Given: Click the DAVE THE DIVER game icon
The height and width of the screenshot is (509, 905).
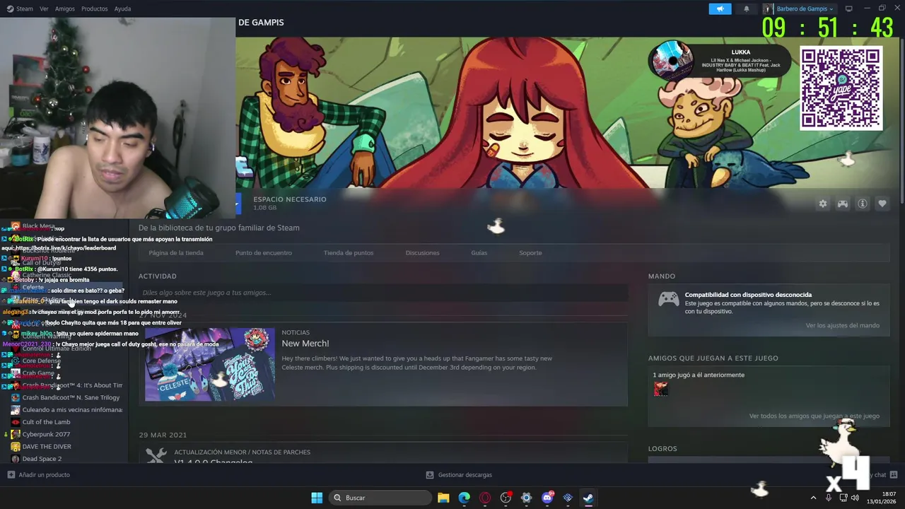Looking at the screenshot, I should [16, 447].
